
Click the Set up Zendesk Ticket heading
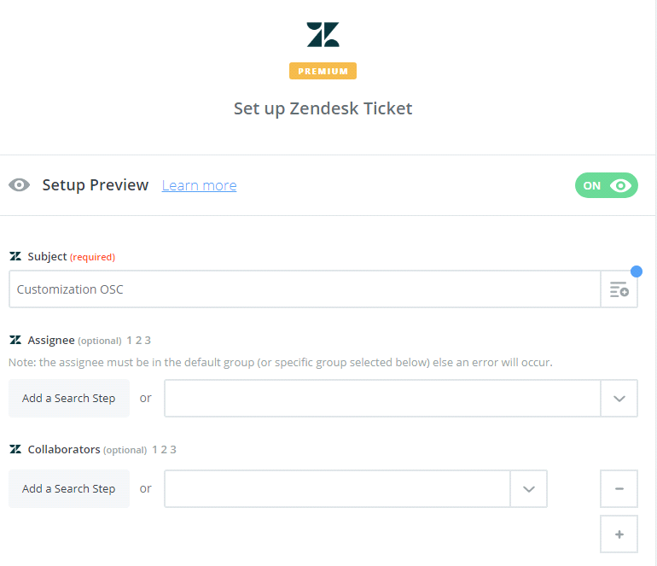[323, 108]
